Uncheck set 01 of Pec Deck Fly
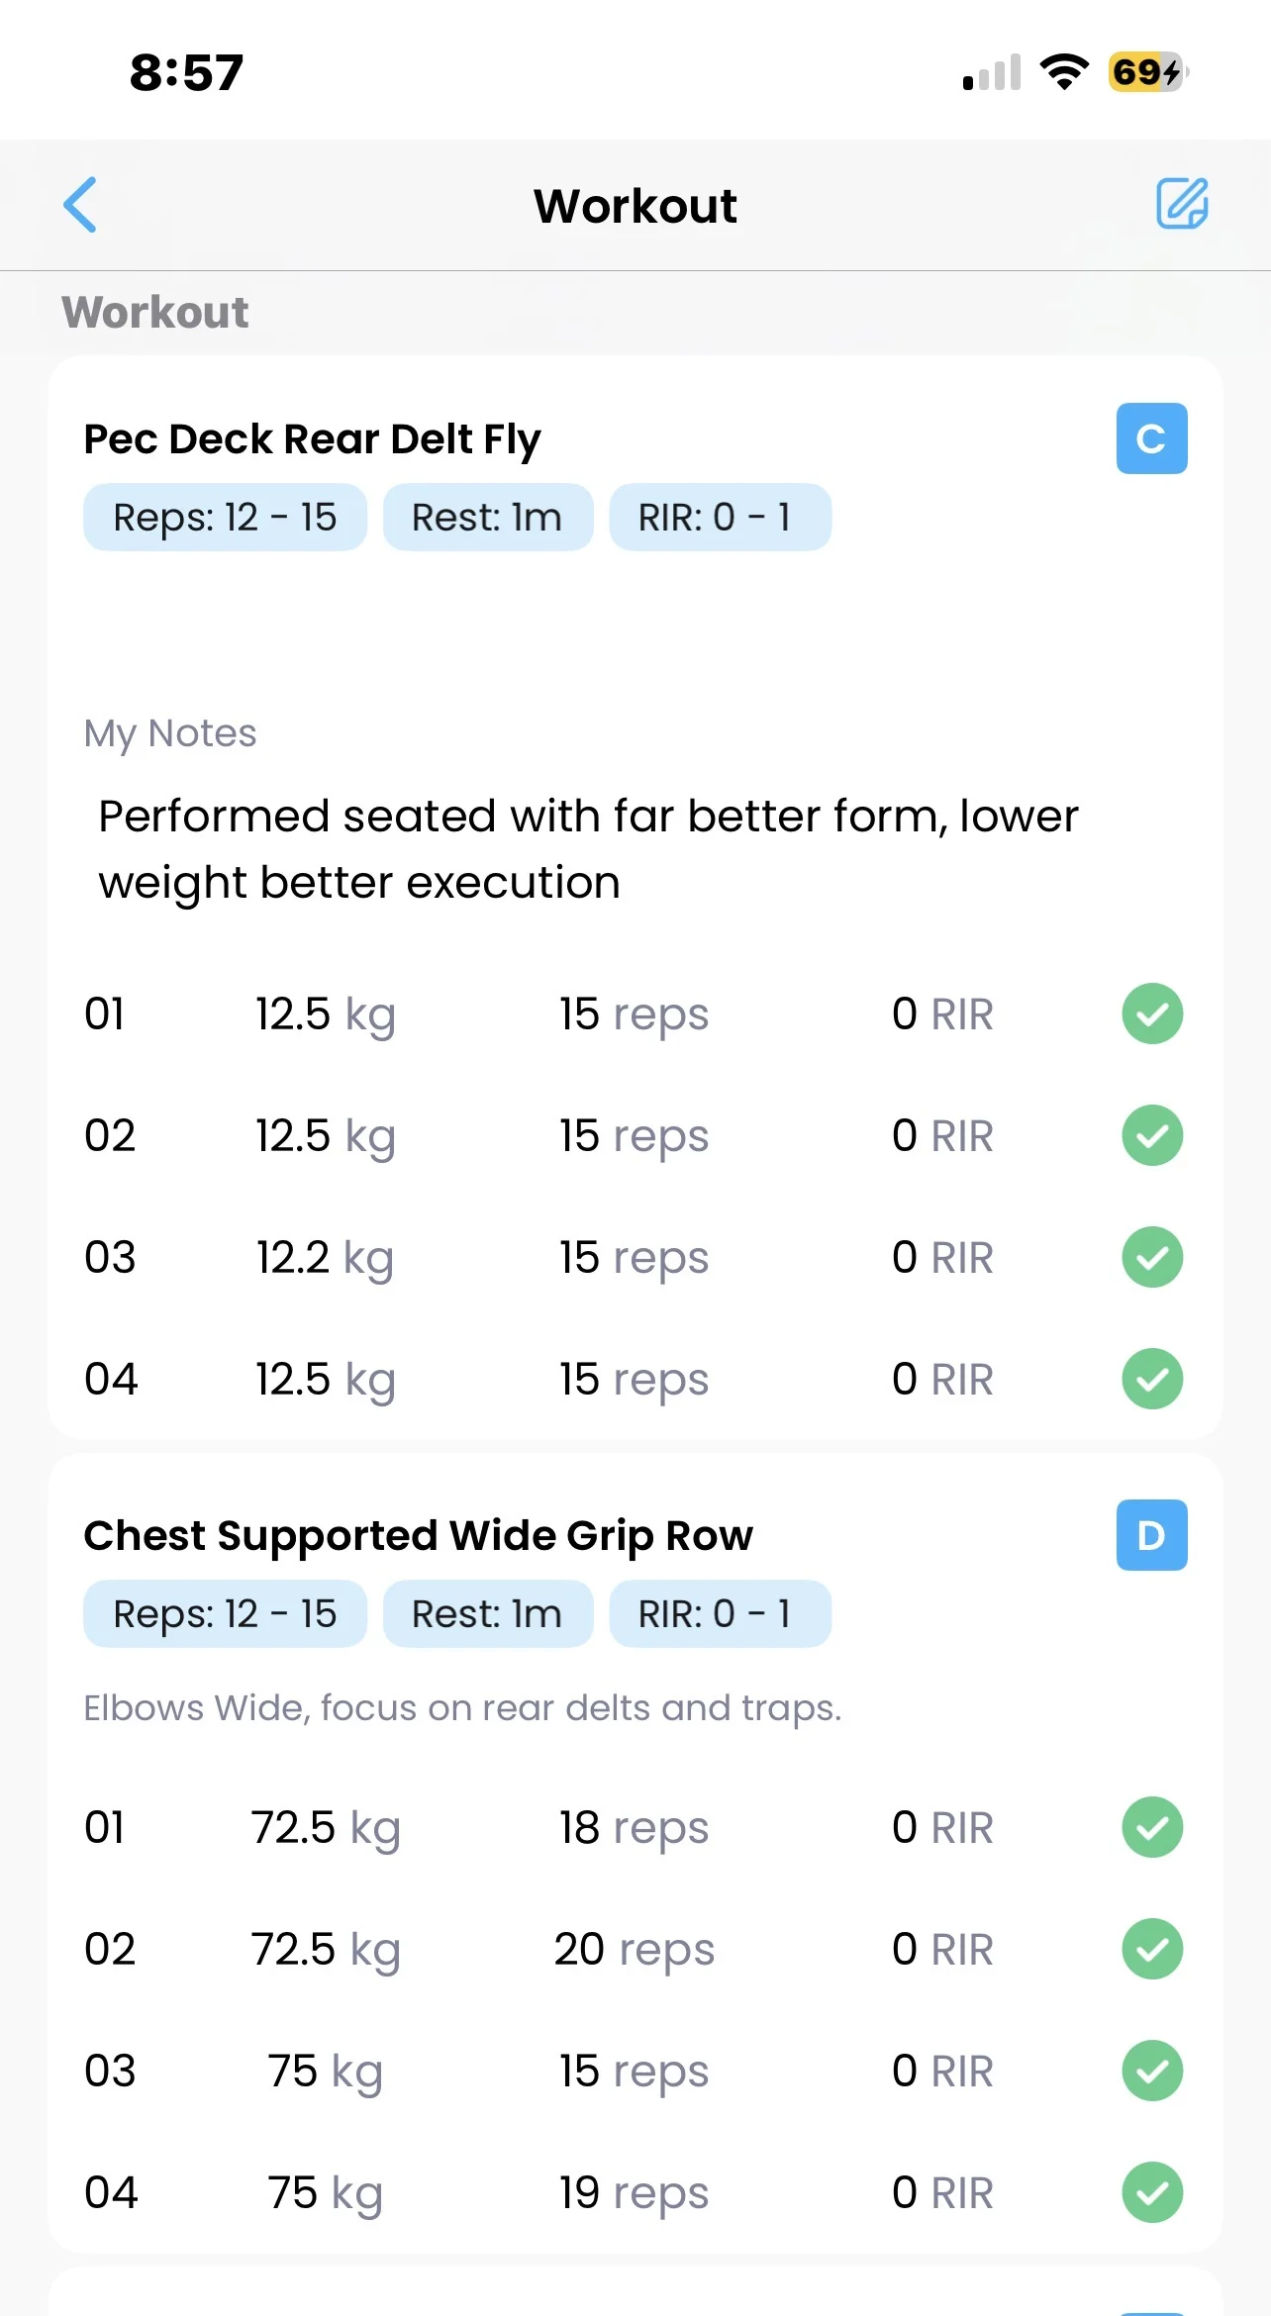The image size is (1271, 2316). [1152, 1013]
